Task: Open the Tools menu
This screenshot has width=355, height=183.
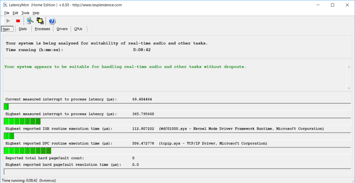Action: point(25,13)
